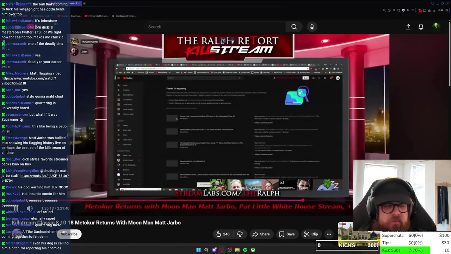Pause the video with the pause control

click(x=16, y=208)
